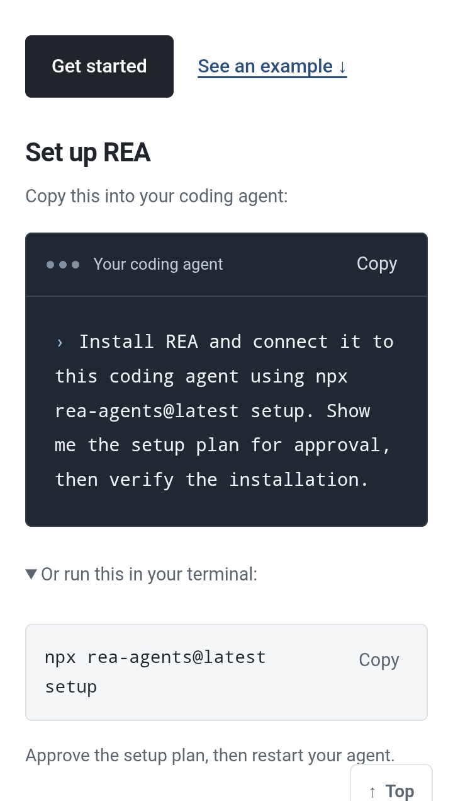This screenshot has height=801, width=453.
Task: Copy the coding agent prompt
Action: point(377,263)
